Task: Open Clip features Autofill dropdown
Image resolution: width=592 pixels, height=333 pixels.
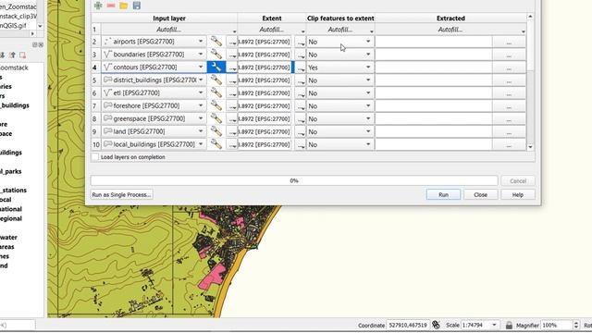Action: 340,30
